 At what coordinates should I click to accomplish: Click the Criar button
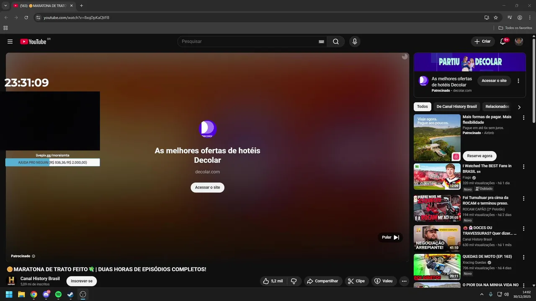(x=482, y=41)
